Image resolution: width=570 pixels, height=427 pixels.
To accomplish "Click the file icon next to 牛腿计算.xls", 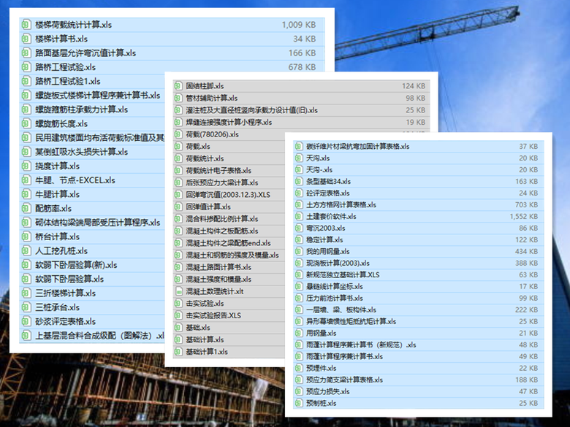I will pos(26,194).
